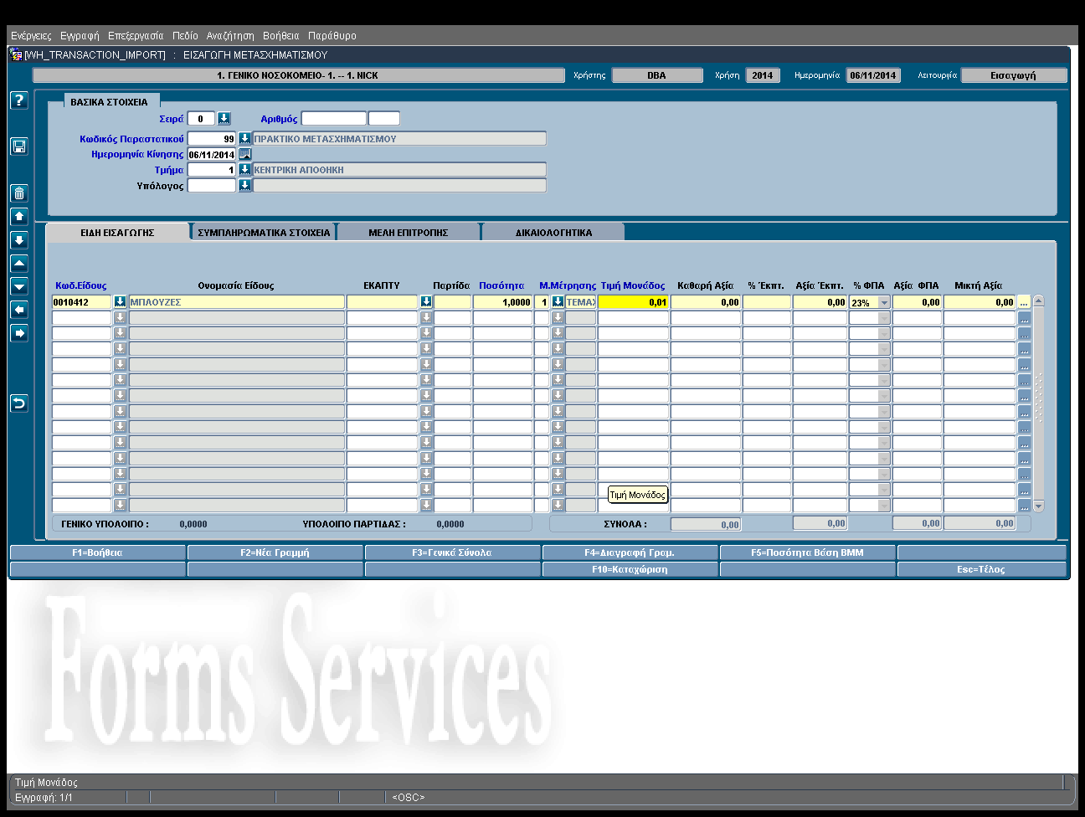Image resolution: width=1085 pixels, height=817 pixels.
Task: Open Παρτίδα lookup in the ΜΠΛΟΥΖΕΣ row
Action: [426, 301]
